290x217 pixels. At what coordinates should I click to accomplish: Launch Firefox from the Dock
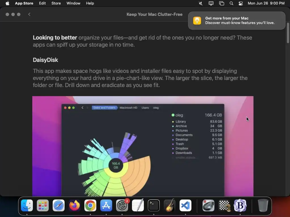coord(74,205)
